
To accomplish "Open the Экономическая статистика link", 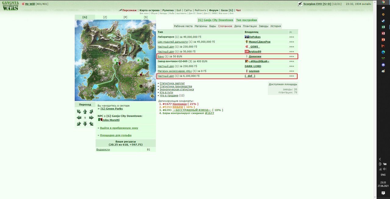I will 177,89.
